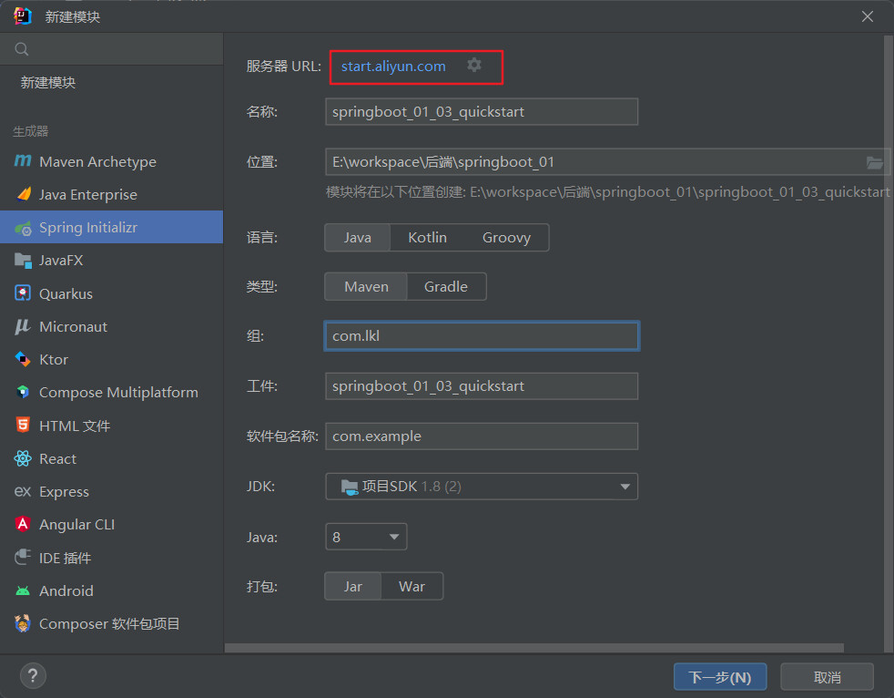Click the Ktor generator icon
The height and width of the screenshot is (698, 894).
point(23,359)
